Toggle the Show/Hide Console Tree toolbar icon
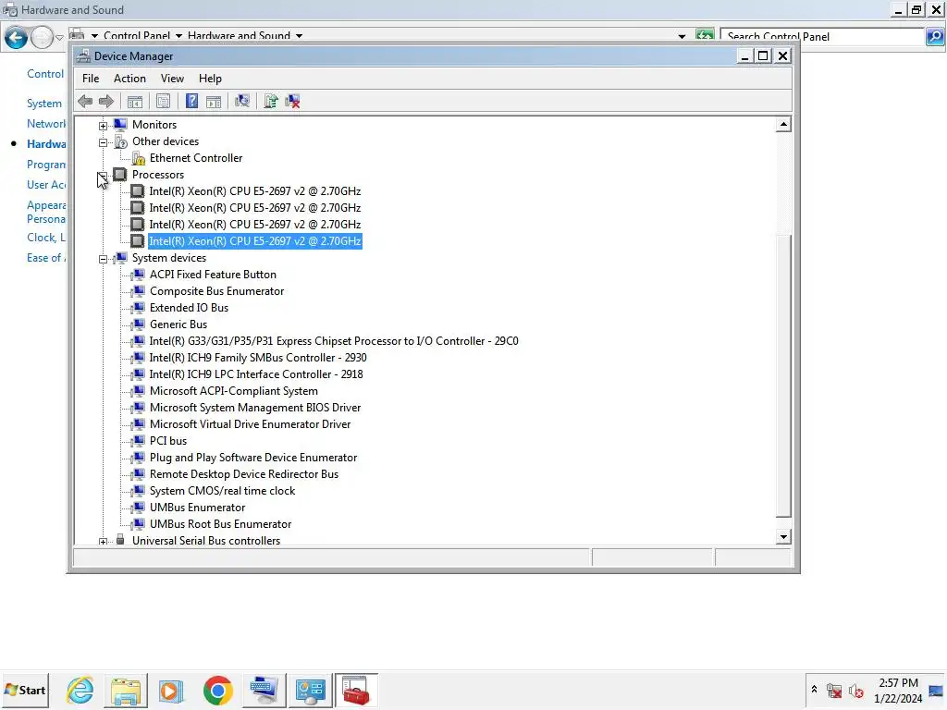The height and width of the screenshot is (710, 947). point(135,102)
